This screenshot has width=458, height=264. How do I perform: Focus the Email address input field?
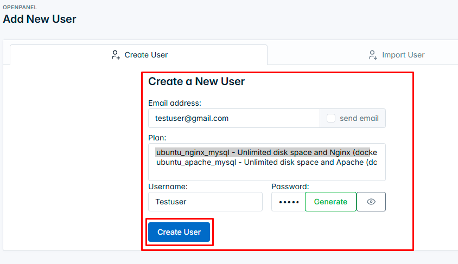233,118
